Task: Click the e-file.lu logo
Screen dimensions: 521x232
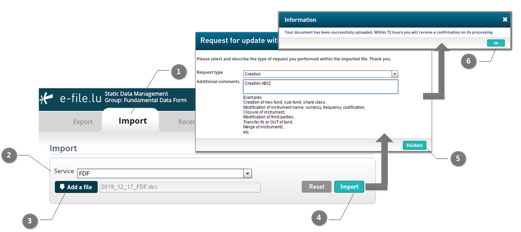Action: point(71,98)
